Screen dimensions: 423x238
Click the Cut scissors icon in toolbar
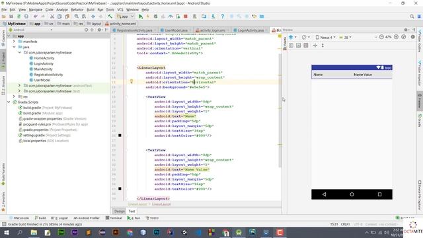point(52,17)
